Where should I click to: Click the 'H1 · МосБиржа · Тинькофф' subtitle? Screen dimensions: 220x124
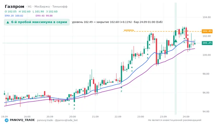click(x=47, y=7)
